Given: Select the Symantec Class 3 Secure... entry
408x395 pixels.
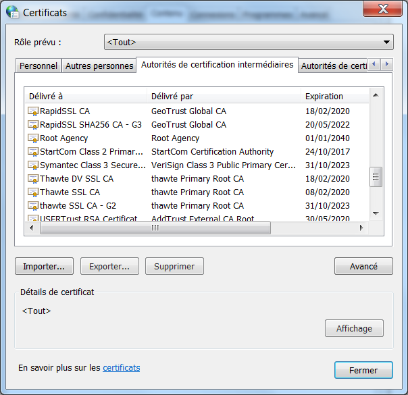Looking at the screenshot, I should (93, 165).
